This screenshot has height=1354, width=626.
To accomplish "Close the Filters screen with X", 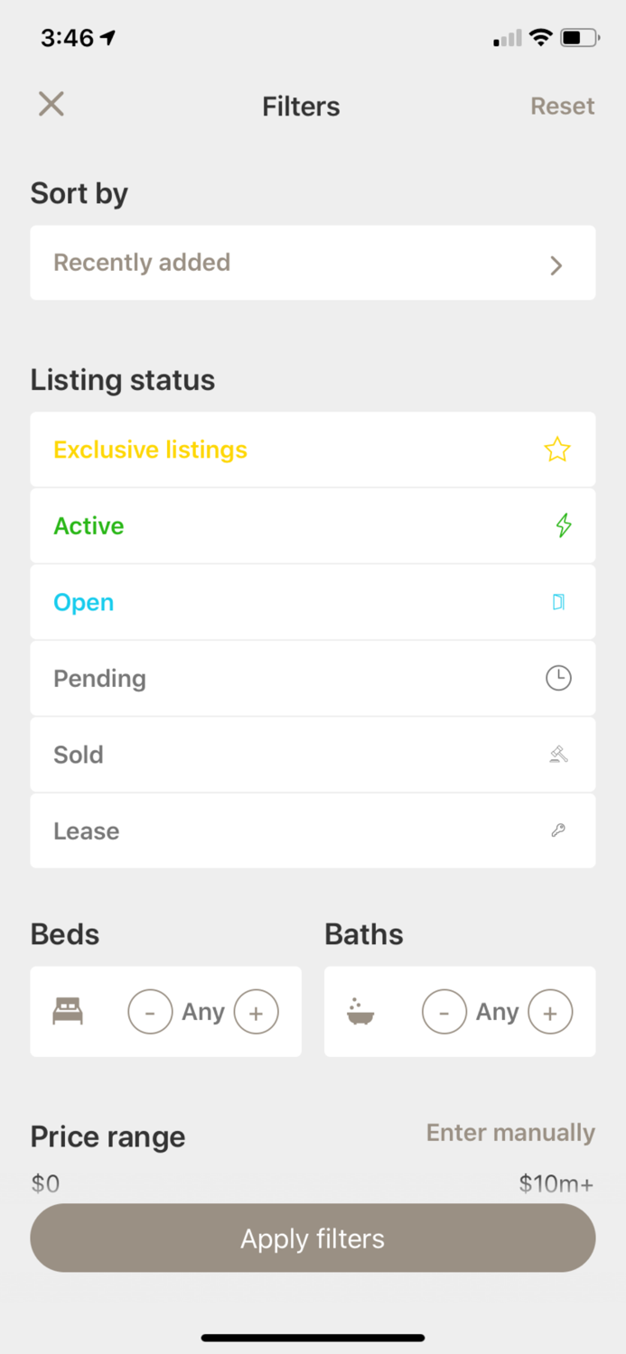I will point(51,105).
